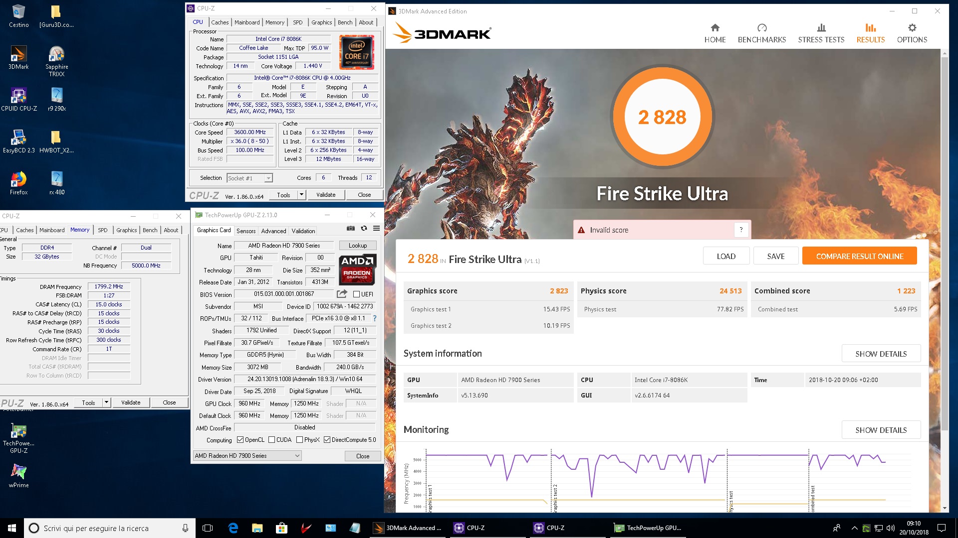Open Microsoft Store from taskbar
Viewport: 958px width, 538px height.
click(x=282, y=528)
